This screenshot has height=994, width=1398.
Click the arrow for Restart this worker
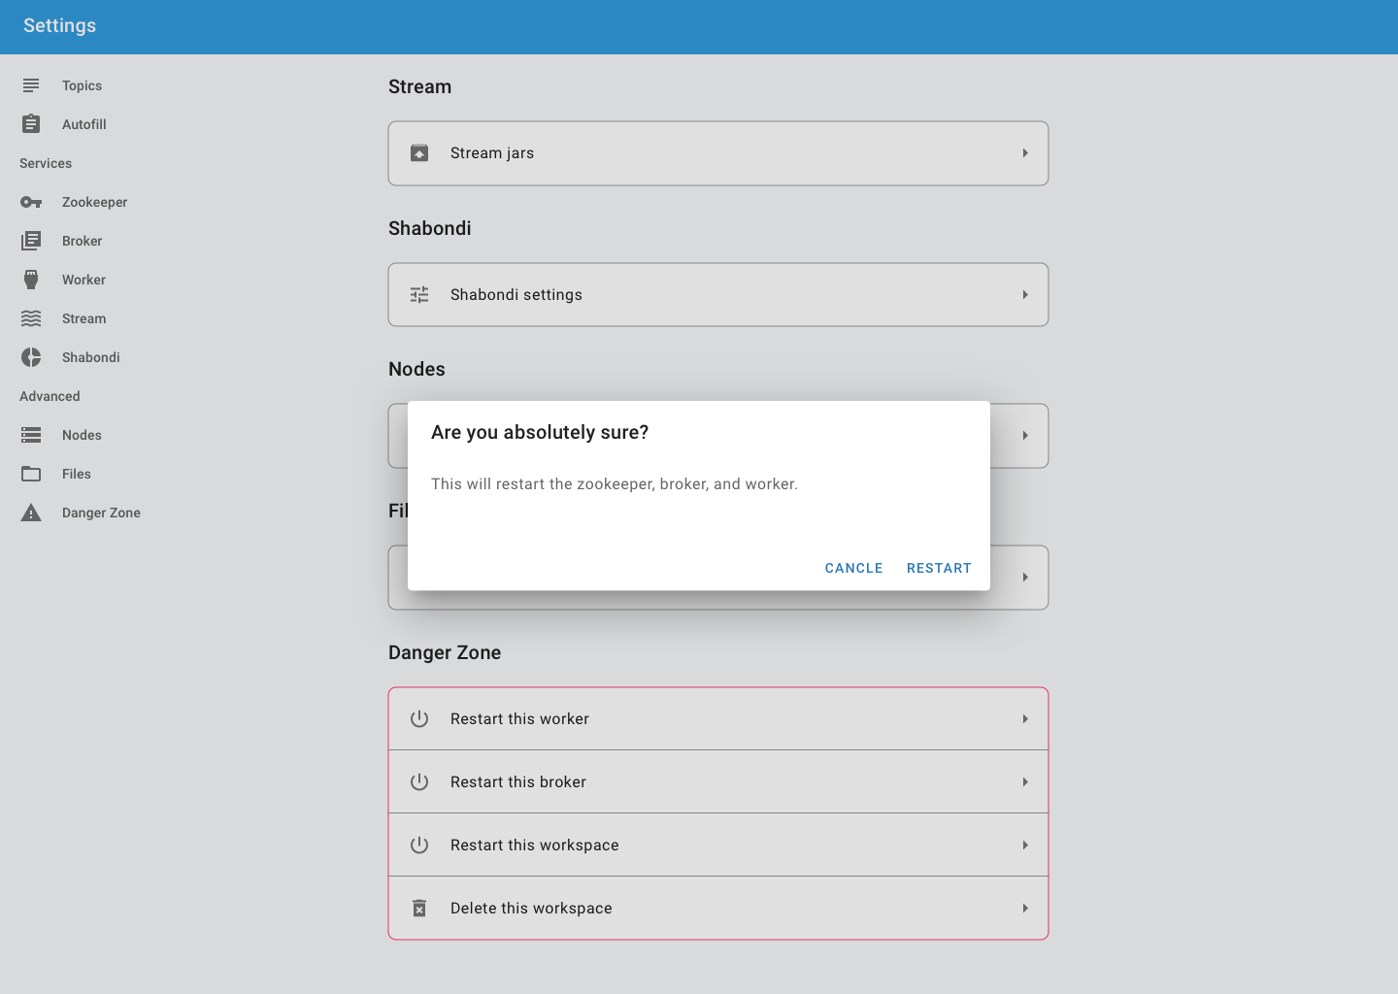(1025, 719)
